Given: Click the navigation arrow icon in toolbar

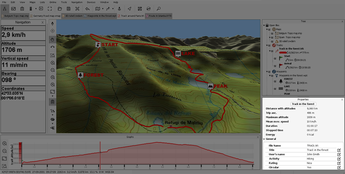Looking at the screenshot, I should click(129, 8).
